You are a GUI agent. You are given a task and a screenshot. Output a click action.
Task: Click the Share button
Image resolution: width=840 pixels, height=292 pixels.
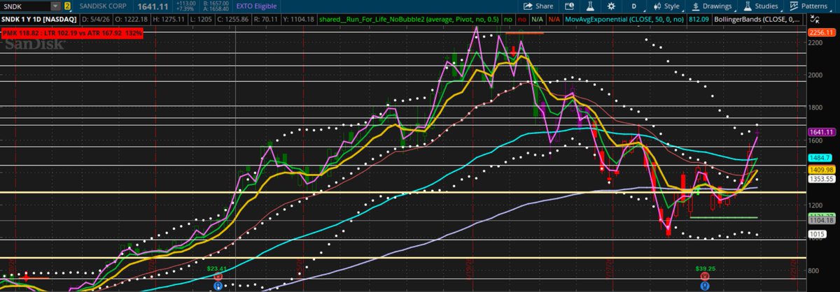[x=539, y=6]
